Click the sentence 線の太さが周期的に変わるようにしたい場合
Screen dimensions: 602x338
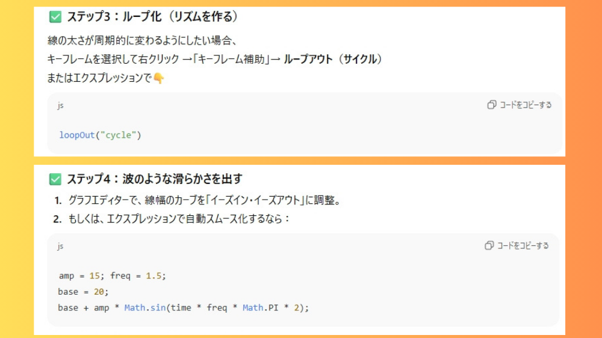[x=142, y=41]
